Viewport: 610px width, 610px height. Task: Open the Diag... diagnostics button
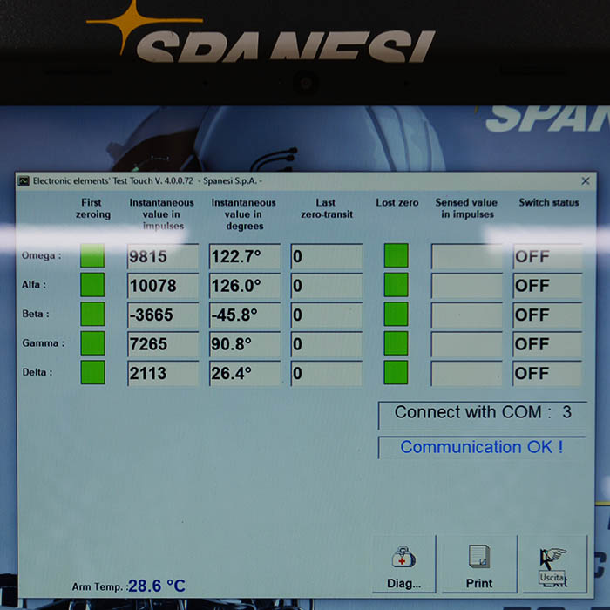(403, 565)
